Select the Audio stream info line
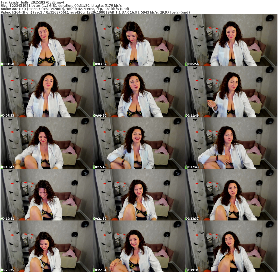 (x=65, y=9)
